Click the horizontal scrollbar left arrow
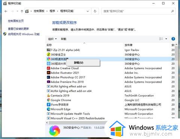The width and height of the screenshot is (180, 139). click(47, 123)
